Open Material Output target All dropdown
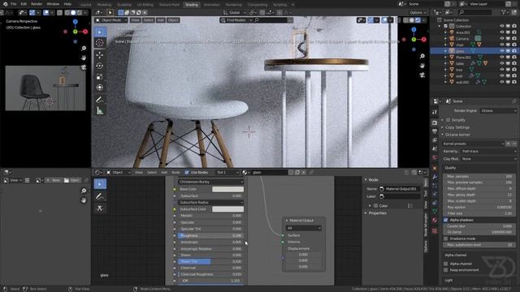 point(303,228)
